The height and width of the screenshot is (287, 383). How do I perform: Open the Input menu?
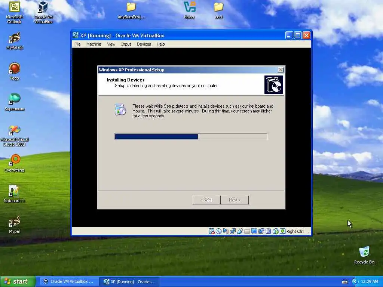pos(126,44)
